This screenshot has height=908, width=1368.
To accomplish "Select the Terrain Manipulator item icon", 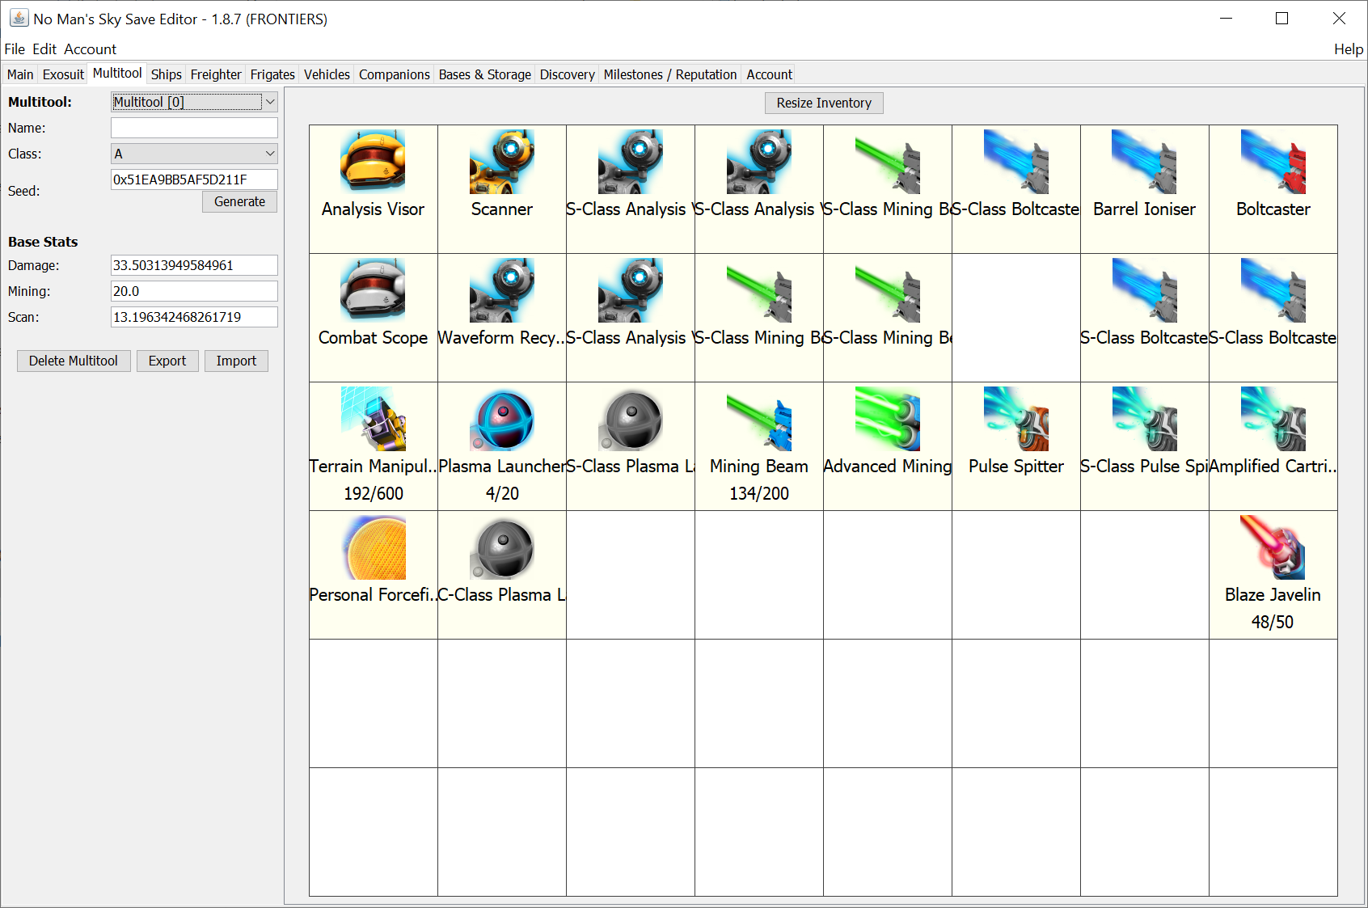I will click(373, 418).
